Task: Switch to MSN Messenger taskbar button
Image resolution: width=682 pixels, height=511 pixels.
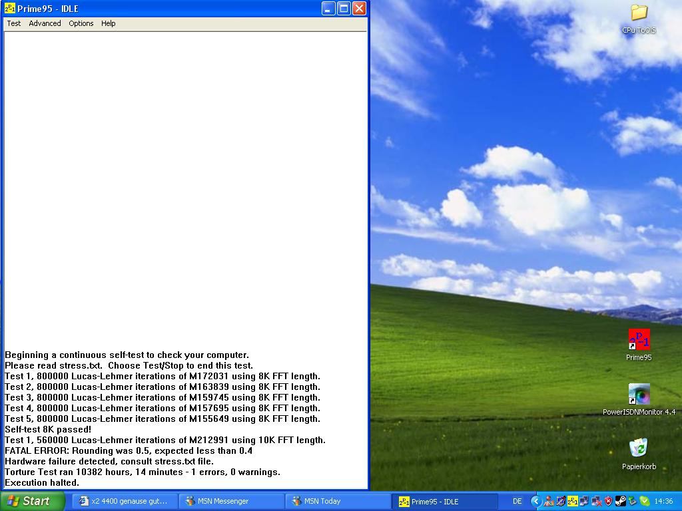Action: 231,501
